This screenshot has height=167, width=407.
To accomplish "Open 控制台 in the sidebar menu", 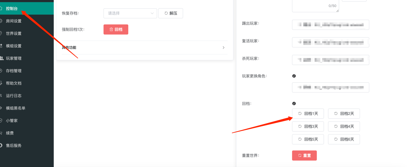I will click(12, 9).
